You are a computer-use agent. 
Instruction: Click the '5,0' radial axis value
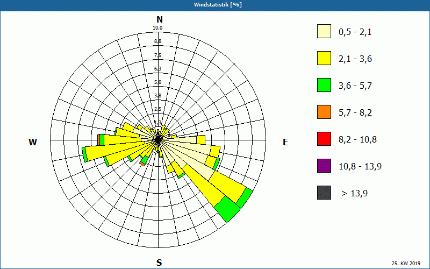pos(157,82)
